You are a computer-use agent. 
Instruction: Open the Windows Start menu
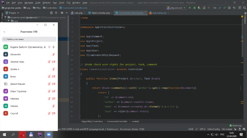point(4,135)
